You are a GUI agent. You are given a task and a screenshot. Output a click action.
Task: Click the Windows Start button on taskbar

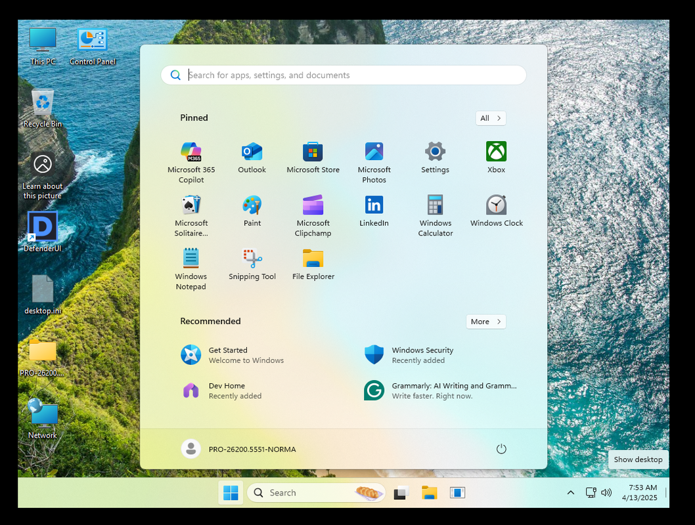[231, 493]
